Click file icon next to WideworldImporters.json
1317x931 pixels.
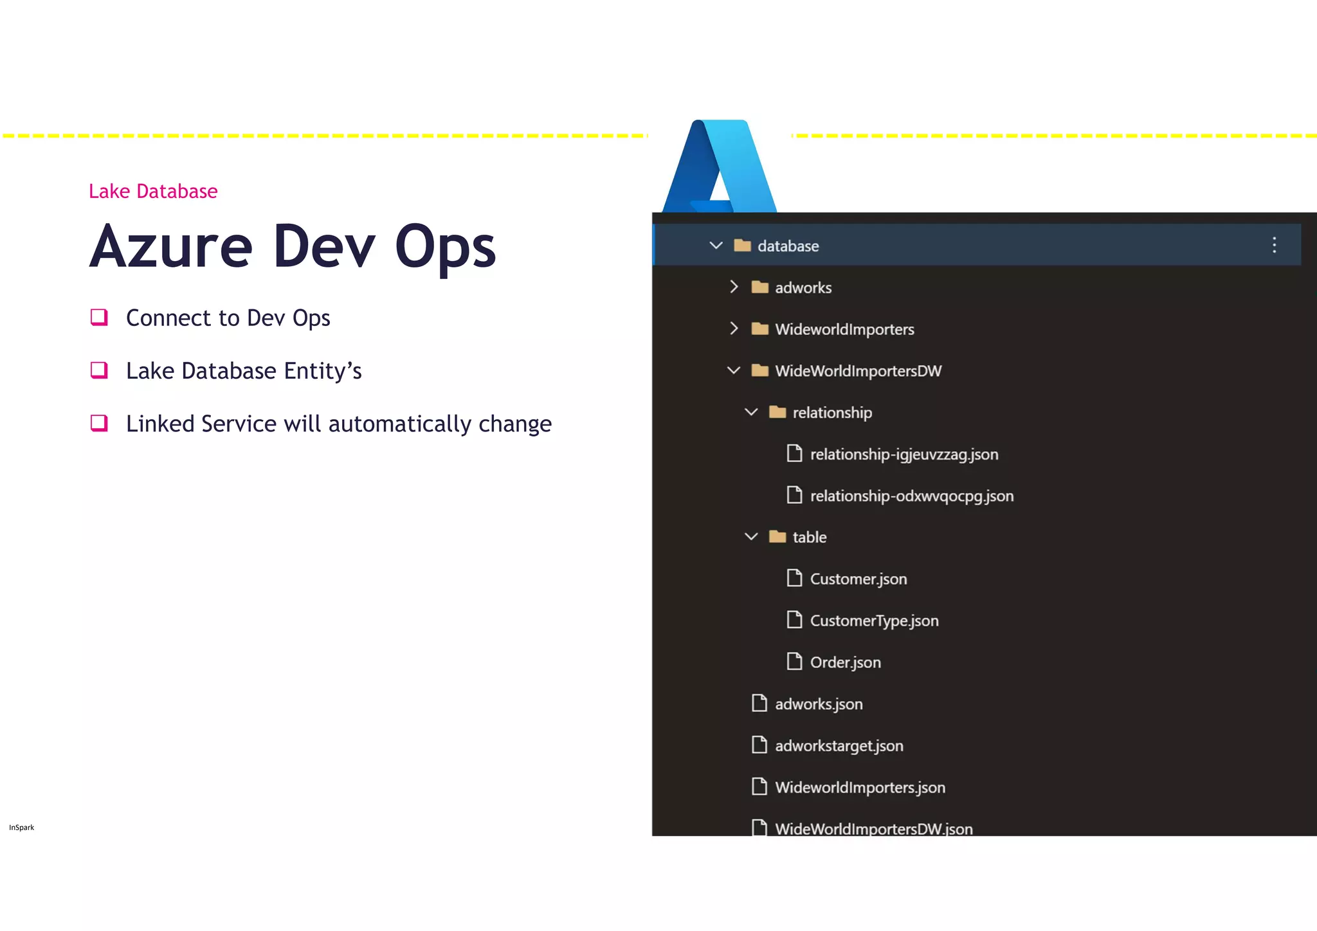click(x=759, y=786)
